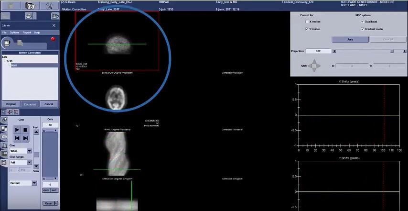Click the Cancel button

point(49,104)
